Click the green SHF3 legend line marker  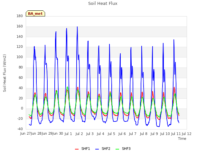(x=117, y=149)
